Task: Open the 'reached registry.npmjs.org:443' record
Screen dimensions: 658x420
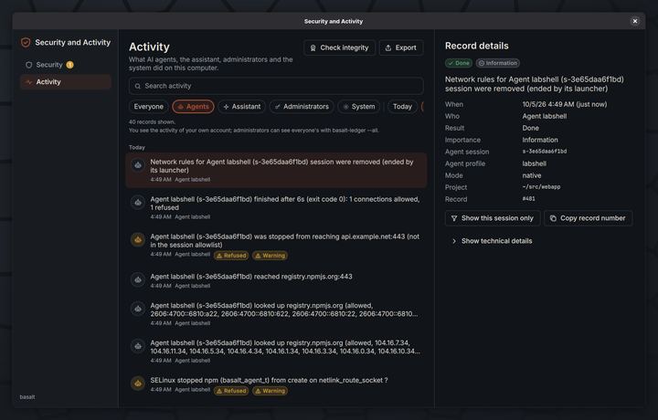Action: [276, 281]
